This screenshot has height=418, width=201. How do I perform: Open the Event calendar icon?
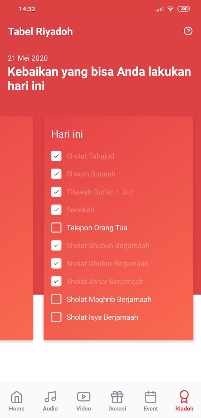click(151, 397)
